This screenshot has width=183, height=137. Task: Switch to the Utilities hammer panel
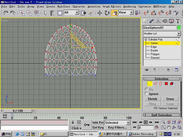(x=178, y=21)
